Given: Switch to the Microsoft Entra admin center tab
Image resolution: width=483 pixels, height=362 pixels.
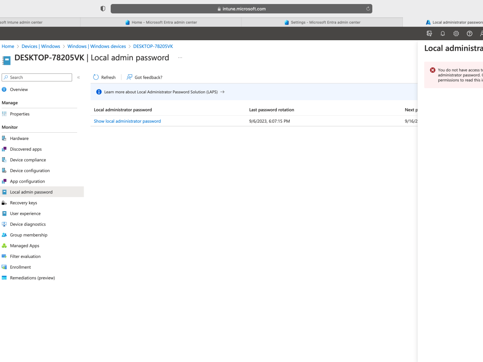Looking at the screenshot, I should pyautogui.click(x=161, y=22).
